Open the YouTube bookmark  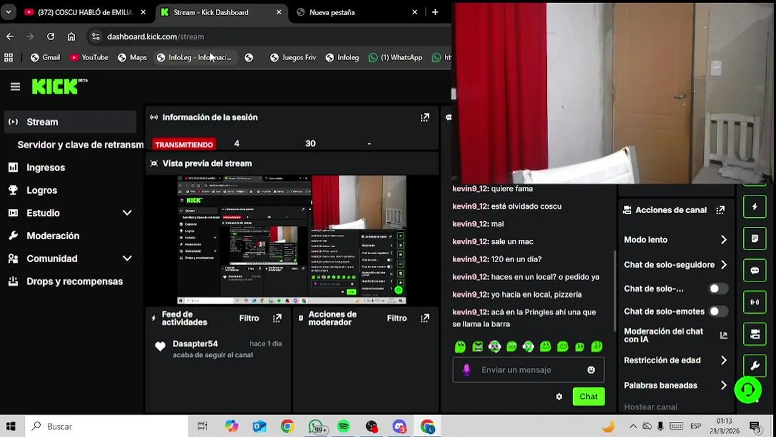click(89, 58)
